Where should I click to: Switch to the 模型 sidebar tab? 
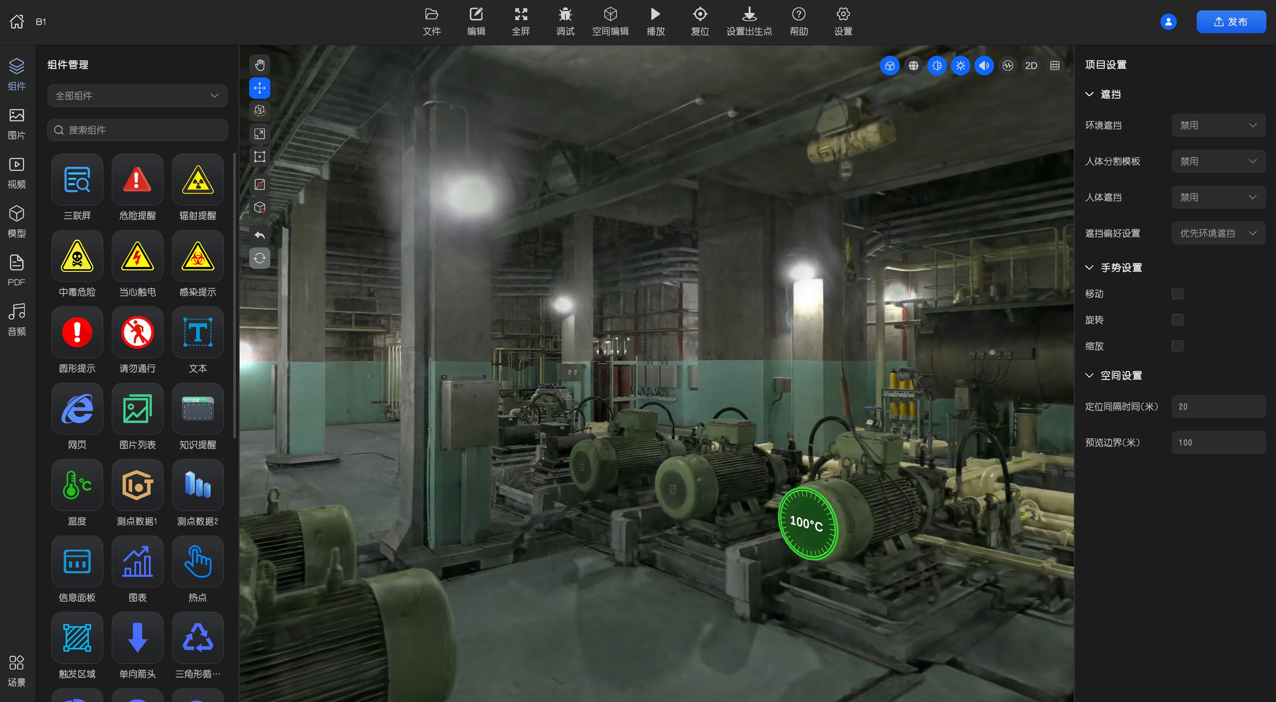coord(17,222)
